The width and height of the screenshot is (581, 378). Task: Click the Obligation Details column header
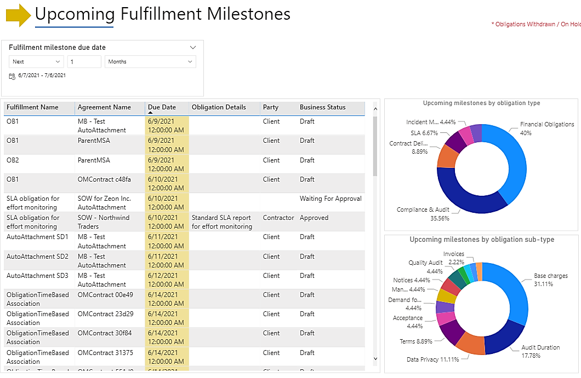[219, 107]
